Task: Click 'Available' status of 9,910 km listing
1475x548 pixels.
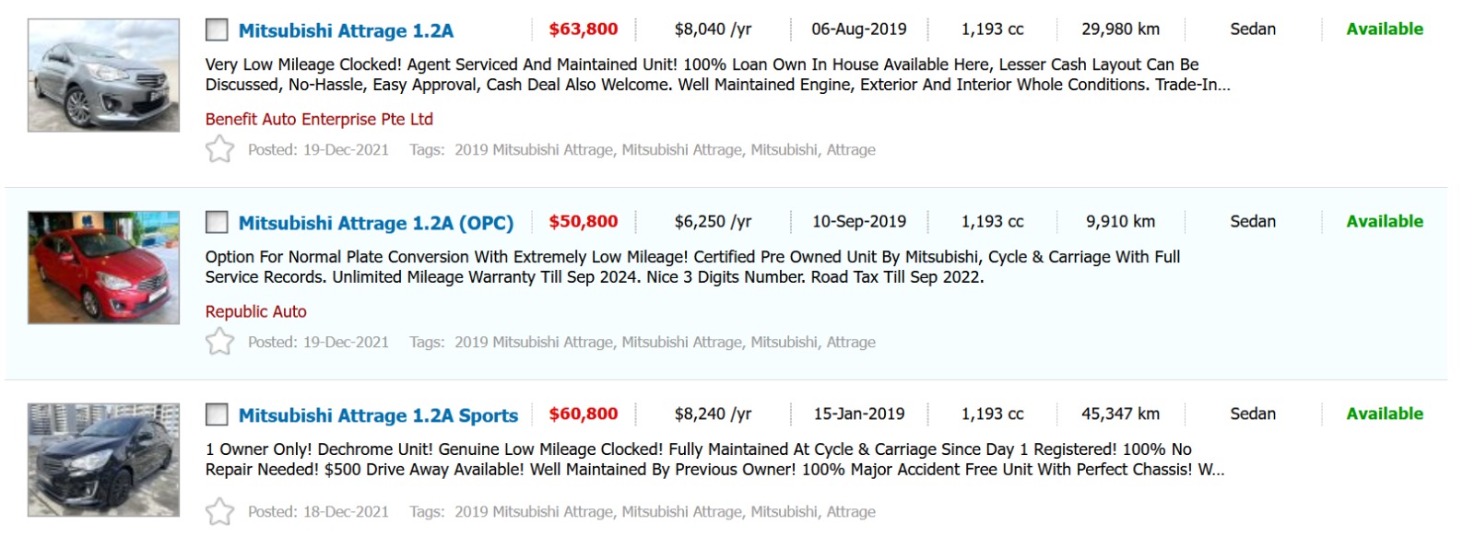Action: click(1384, 222)
